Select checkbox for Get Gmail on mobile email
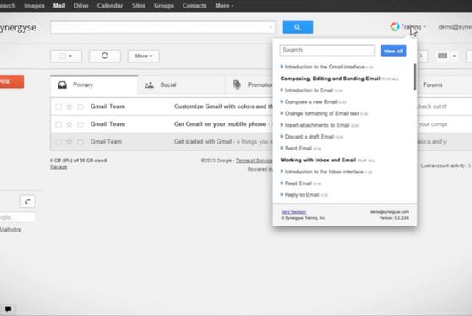Viewport: 472px width, 316px height. 58,124
